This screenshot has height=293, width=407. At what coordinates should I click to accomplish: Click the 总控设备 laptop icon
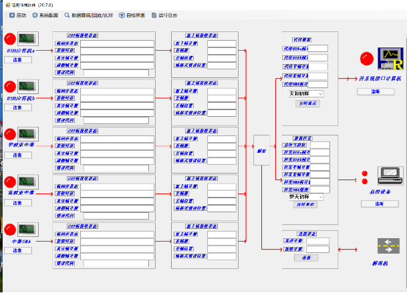[390, 176]
